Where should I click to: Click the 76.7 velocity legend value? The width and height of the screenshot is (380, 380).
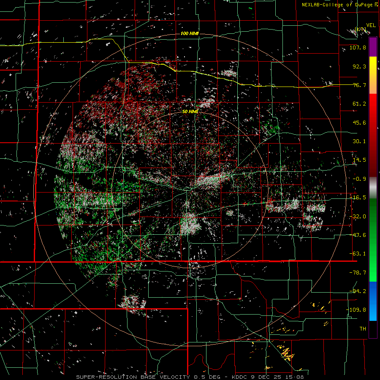point(359,85)
